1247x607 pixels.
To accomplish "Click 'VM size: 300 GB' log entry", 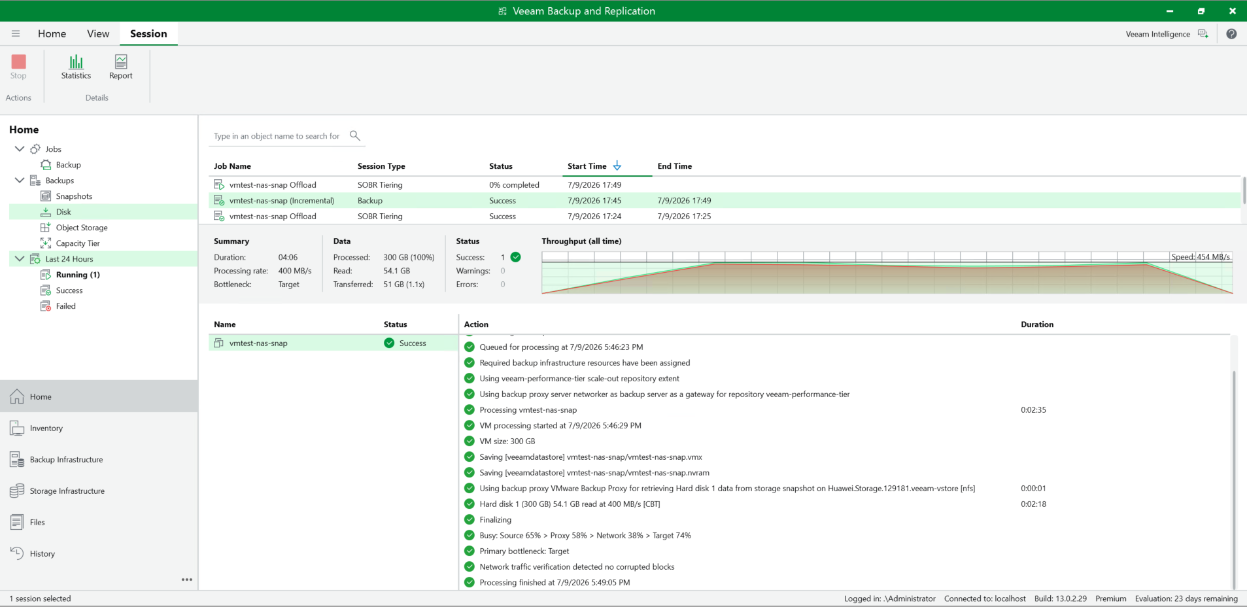I will pos(507,441).
